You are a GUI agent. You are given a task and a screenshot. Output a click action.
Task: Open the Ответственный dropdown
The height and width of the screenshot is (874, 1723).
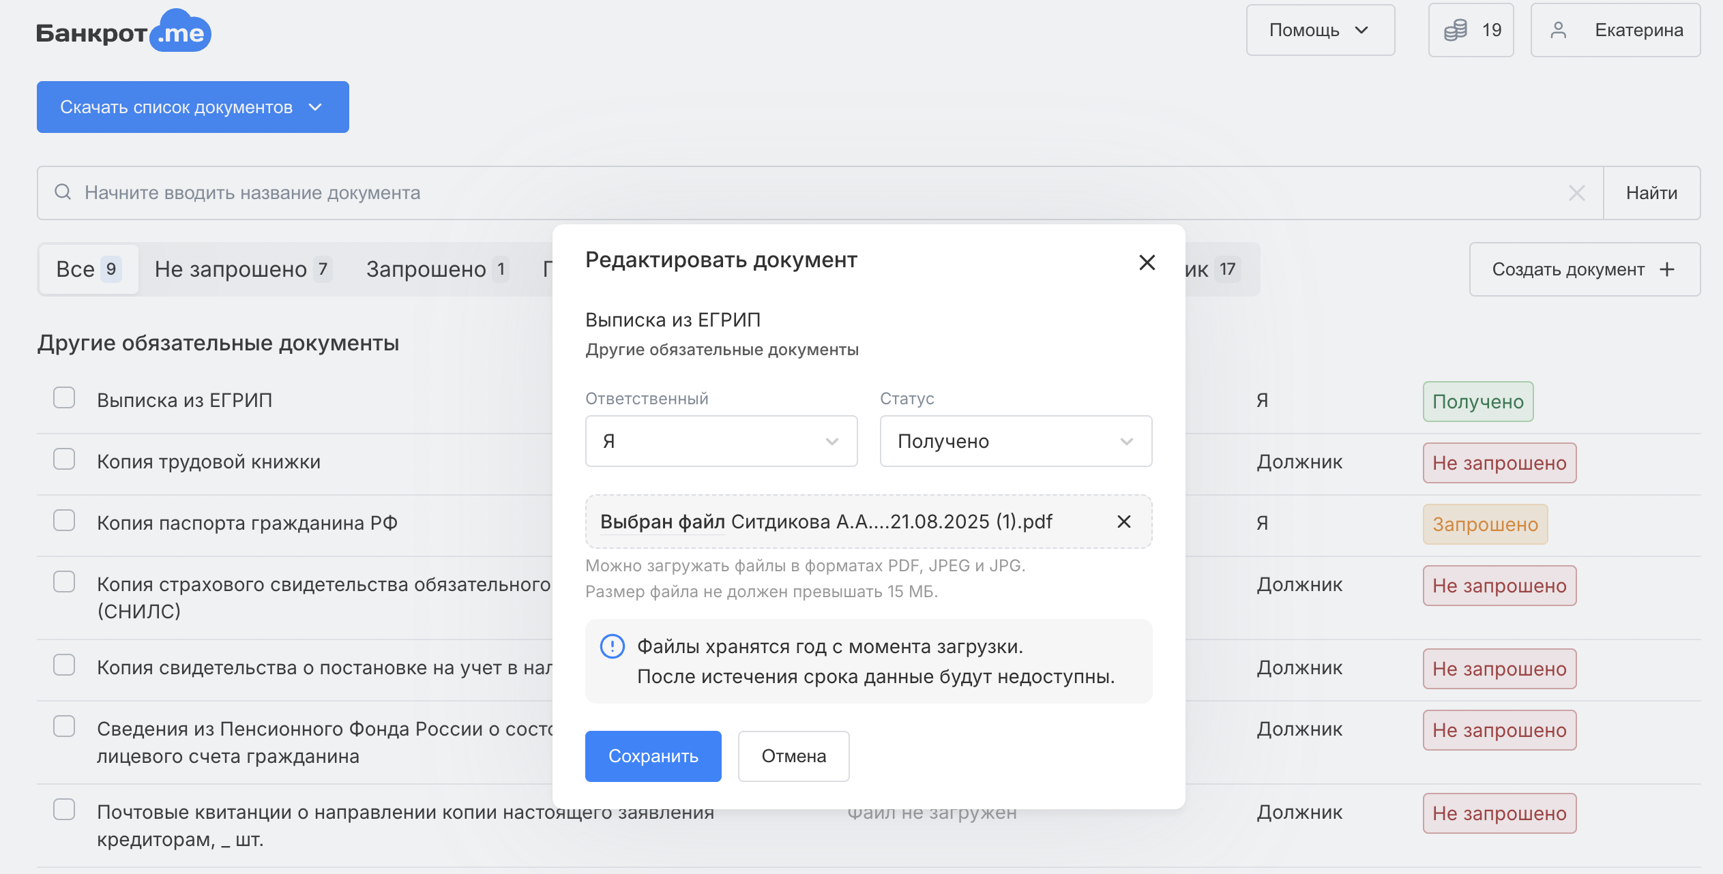point(721,441)
